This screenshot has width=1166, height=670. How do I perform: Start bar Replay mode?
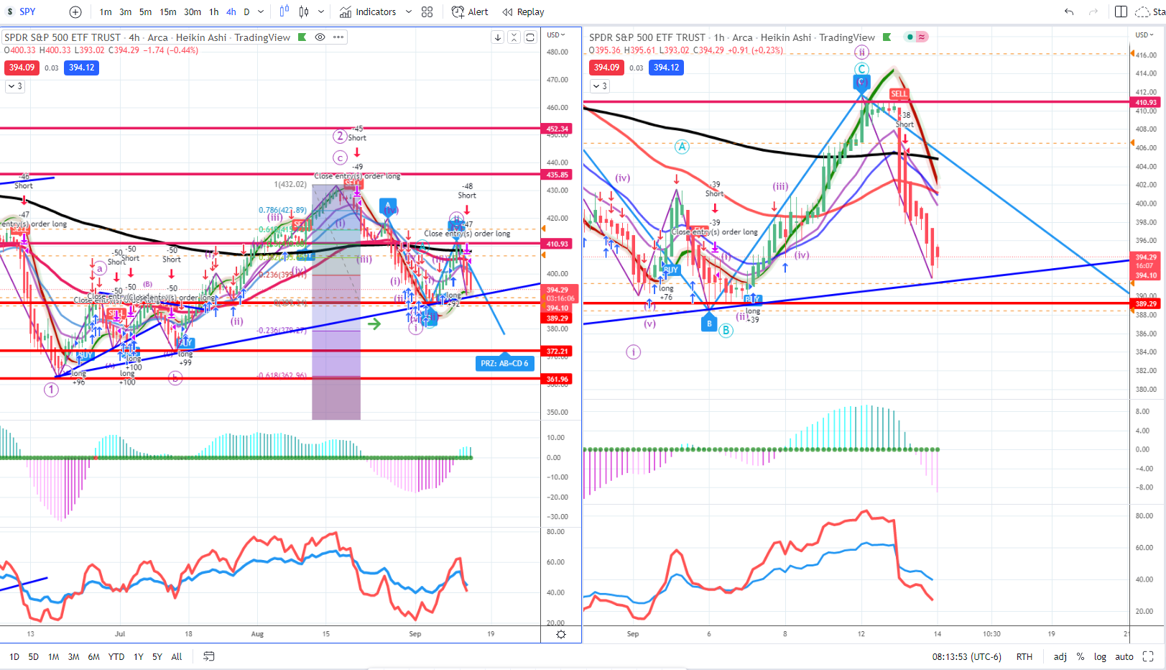tap(523, 12)
